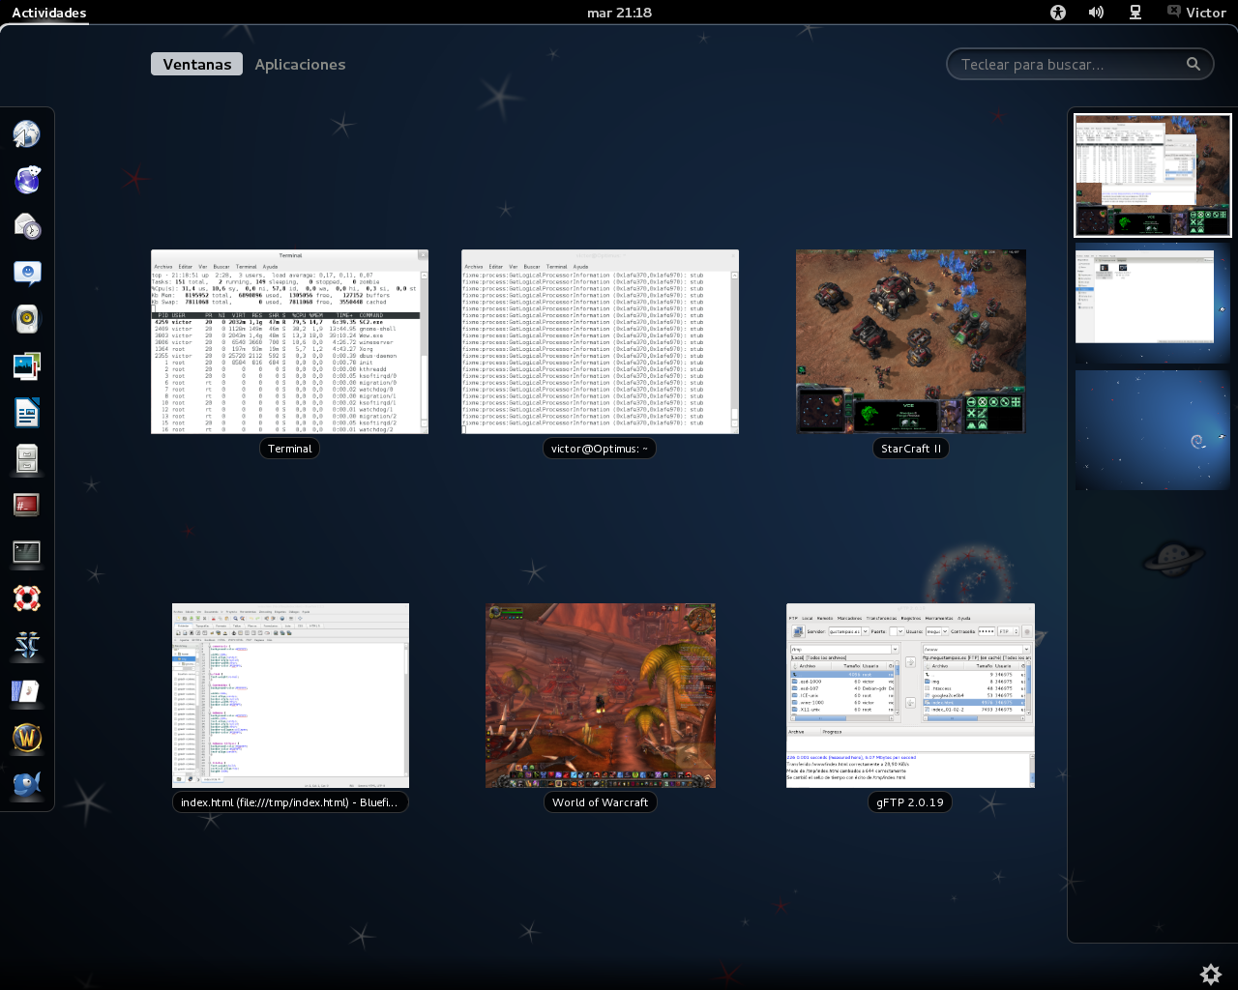Switch to the first workspace thumbnail
1238x990 pixels.
coord(1153,175)
